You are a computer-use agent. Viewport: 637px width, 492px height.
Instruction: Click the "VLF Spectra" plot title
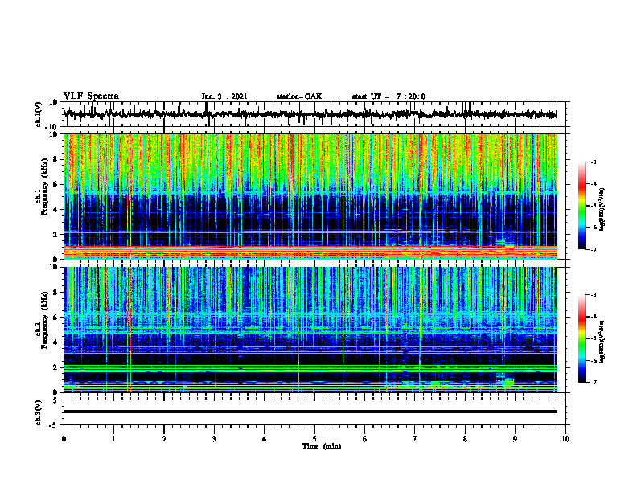tap(91, 96)
